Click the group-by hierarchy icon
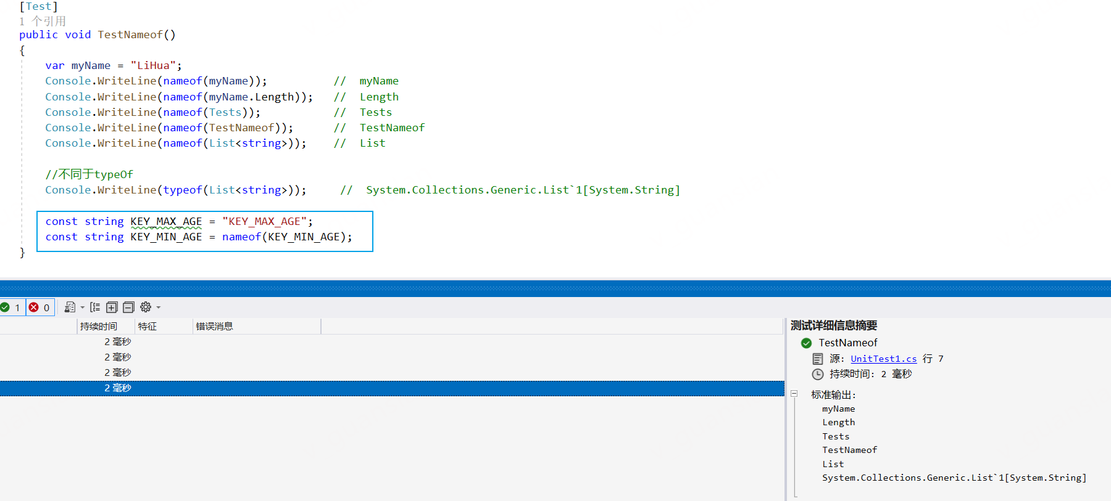This screenshot has width=1111, height=501. pyautogui.click(x=95, y=308)
